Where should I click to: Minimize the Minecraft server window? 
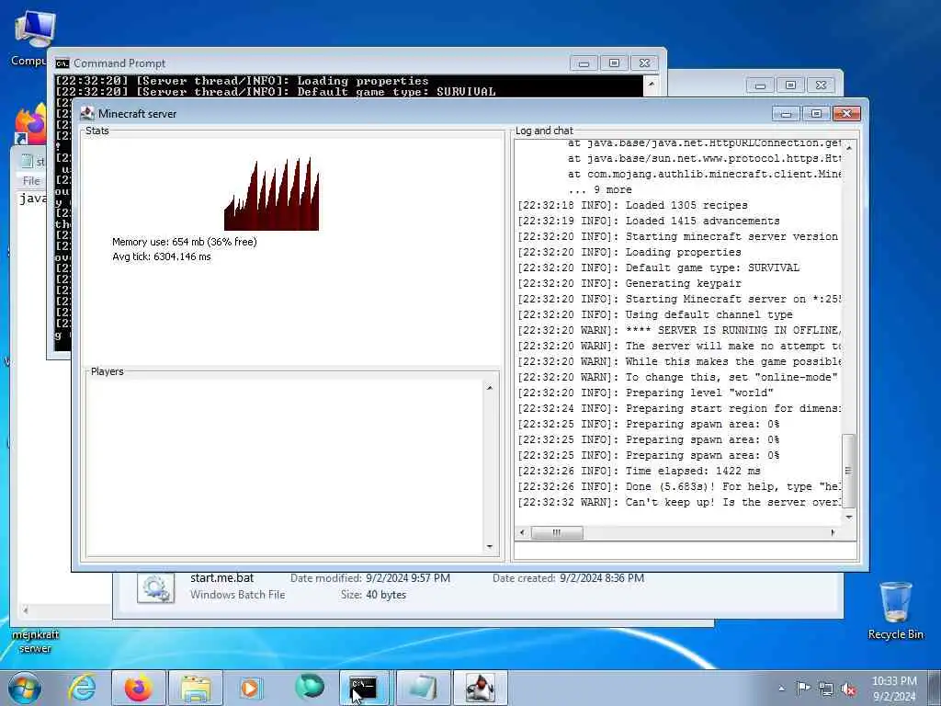[787, 113]
